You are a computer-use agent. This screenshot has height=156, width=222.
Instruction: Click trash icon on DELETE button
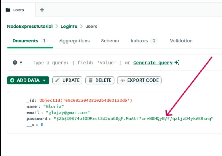[90, 80]
